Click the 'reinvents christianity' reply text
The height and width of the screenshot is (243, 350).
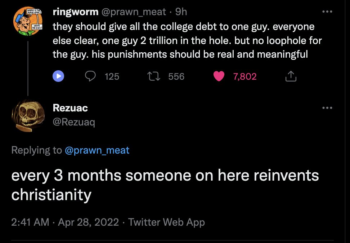(165, 185)
